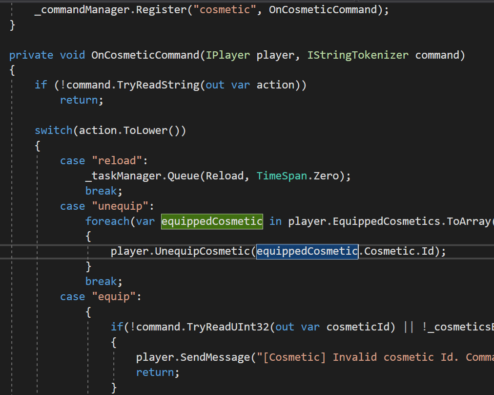Click the UnequipCosmetic method call
Screen dimensions: 494x395
[x=202, y=251]
